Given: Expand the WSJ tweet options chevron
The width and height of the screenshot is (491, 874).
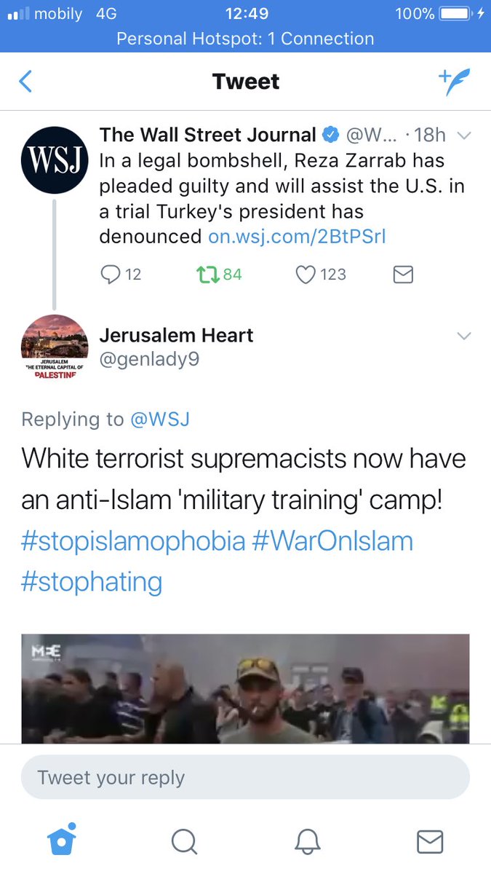Looking at the screenshot, I should click(464, 135).
